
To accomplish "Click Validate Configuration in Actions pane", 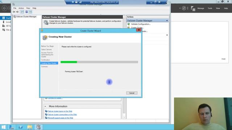I will [141, 24].
